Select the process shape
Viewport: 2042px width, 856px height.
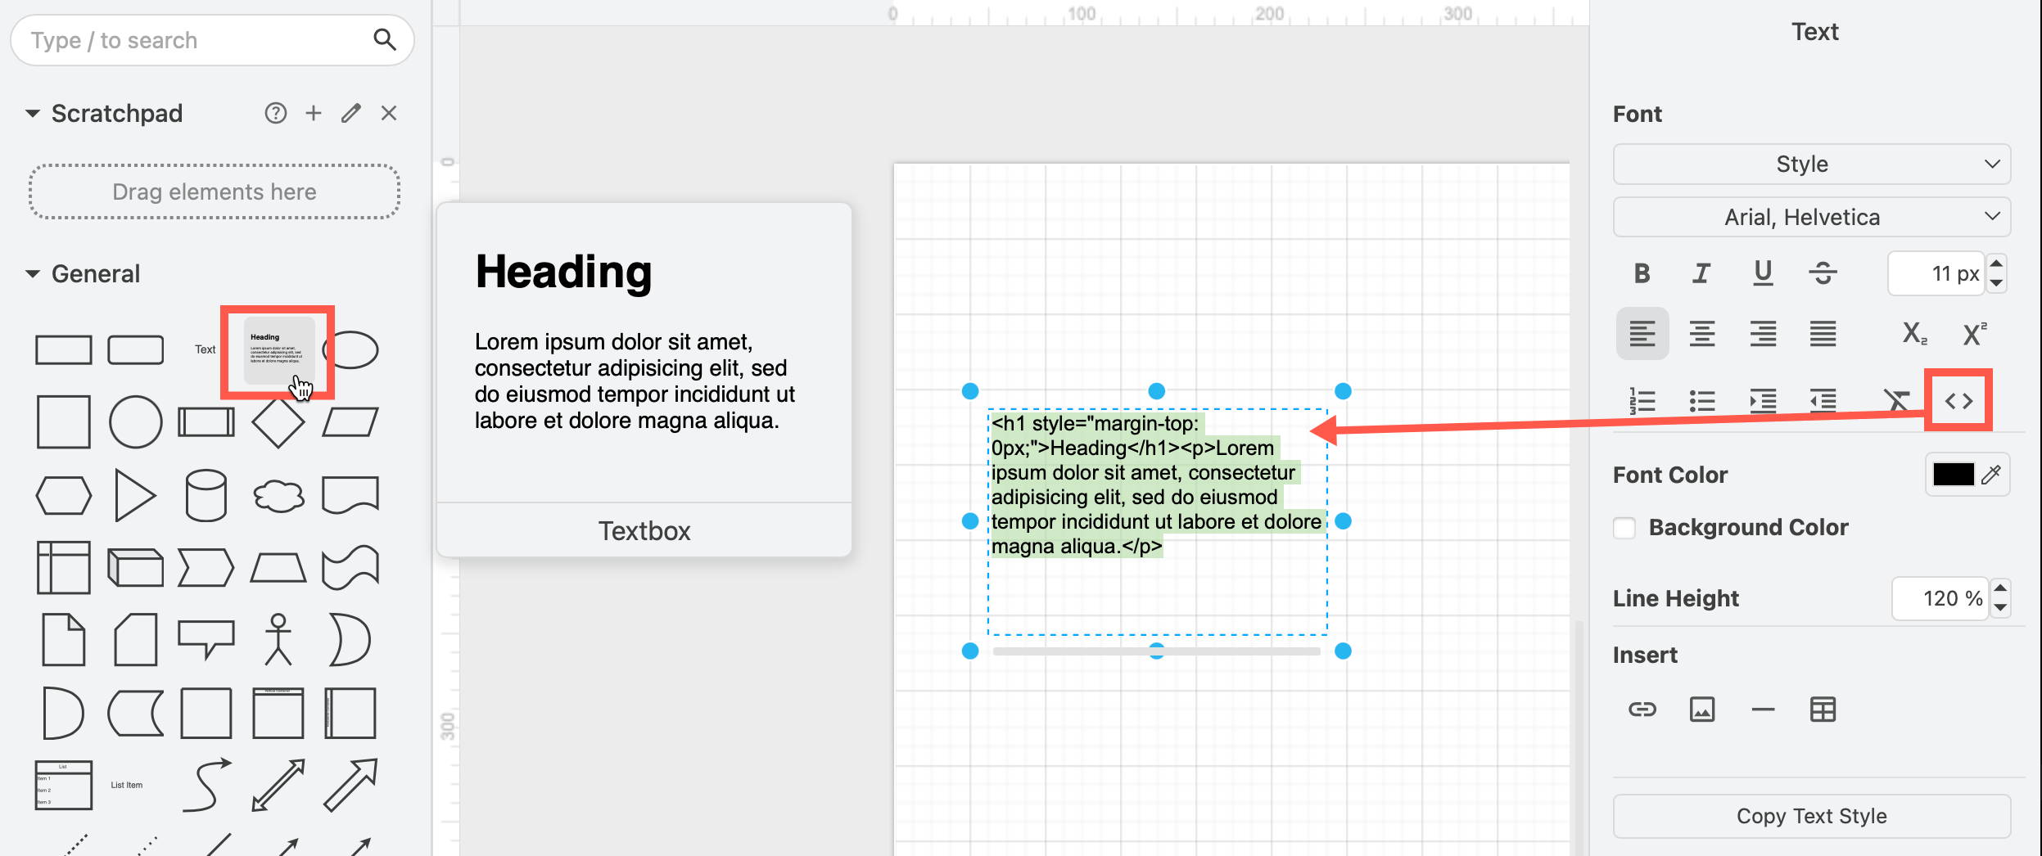206,422
